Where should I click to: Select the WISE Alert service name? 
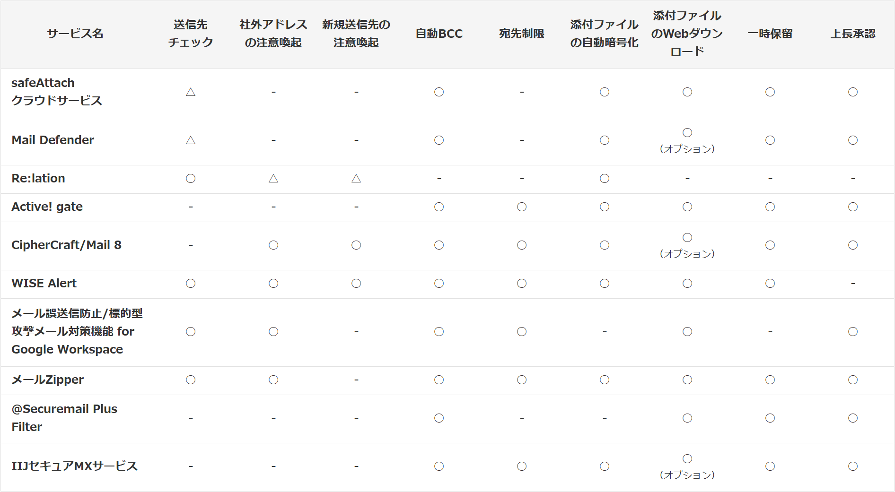click(44, 283)
